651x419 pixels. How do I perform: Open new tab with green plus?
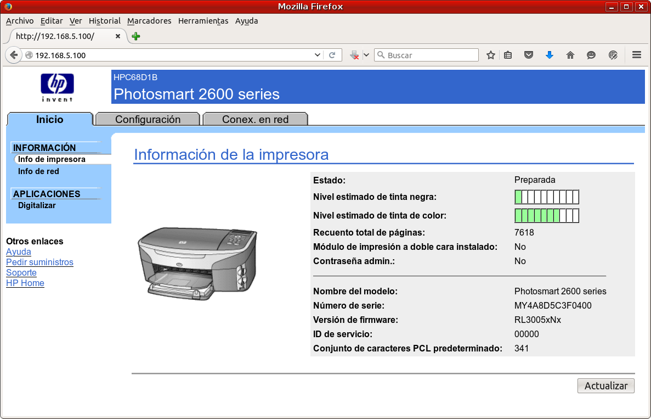pyautogui.click(x=136, y=36)
